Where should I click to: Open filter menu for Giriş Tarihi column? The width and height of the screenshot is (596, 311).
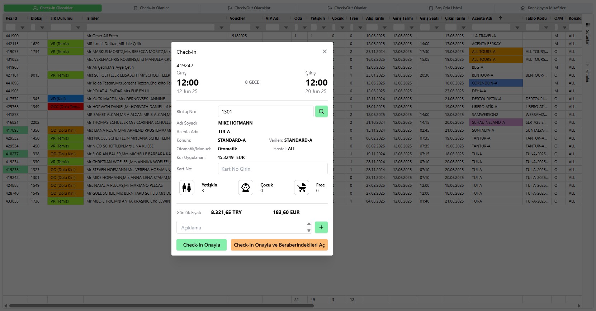412,27
